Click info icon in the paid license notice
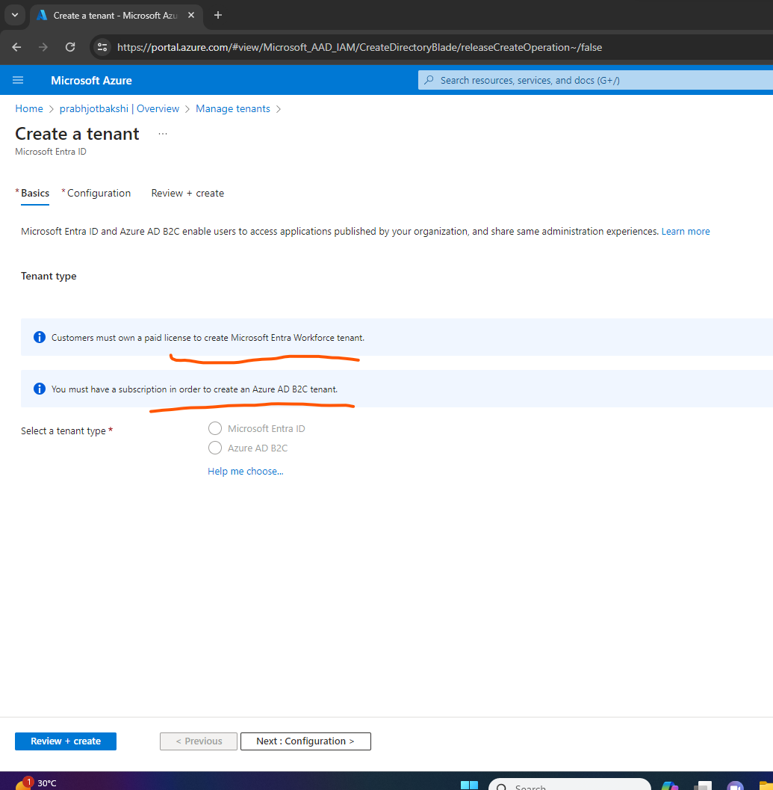 click(x=40, y=337)
